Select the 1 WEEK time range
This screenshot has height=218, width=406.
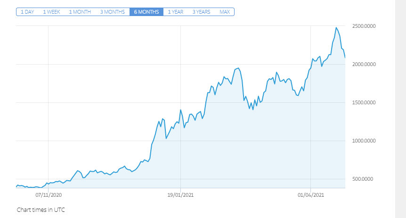(51, 12)
